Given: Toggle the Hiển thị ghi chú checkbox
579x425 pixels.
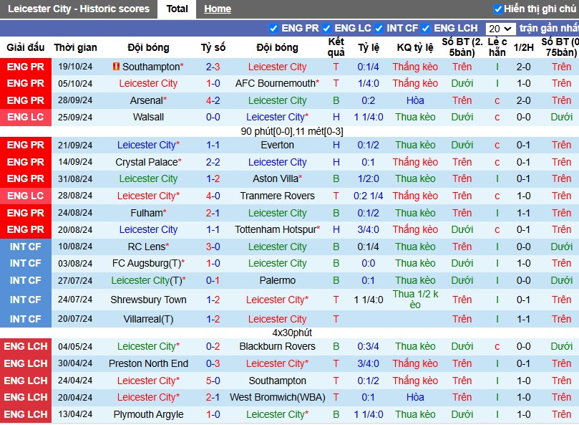Looking at the screenshot, I should pyautogui.click(x=497, y=9).
